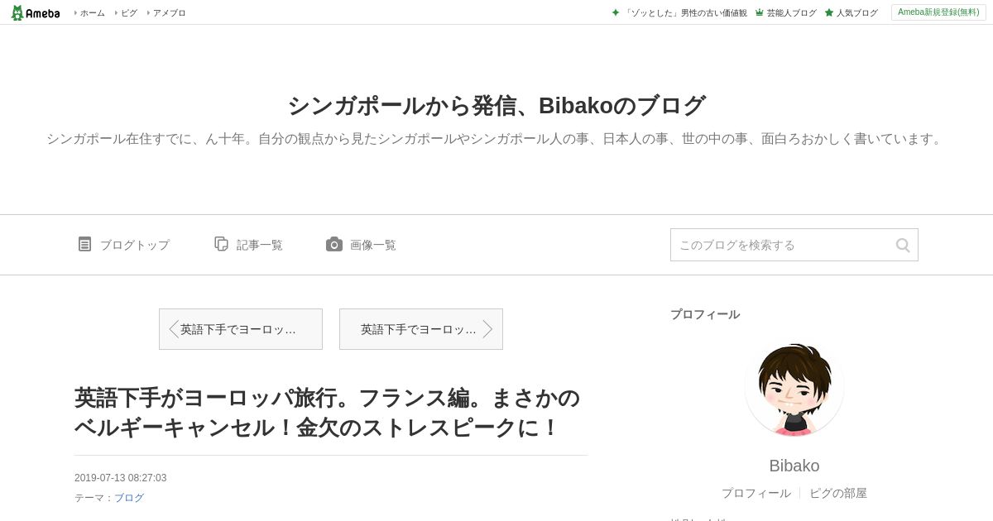This screenshot has height=521, width=993.
Task: Click the camera image list icon
Action: (334, 244)
